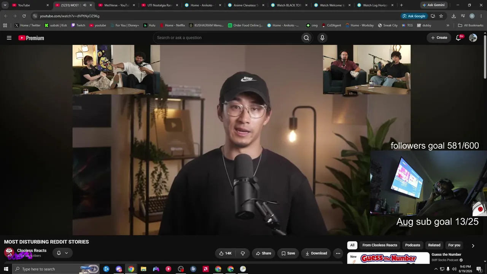Image resolution: width=487 pixels, height=274 pixels.
Task: Open Clooless Reacts channel avatar
Action: [9, 253]
